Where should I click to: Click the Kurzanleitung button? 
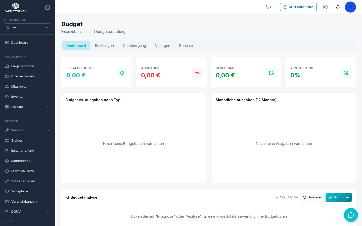click(298, 7)
